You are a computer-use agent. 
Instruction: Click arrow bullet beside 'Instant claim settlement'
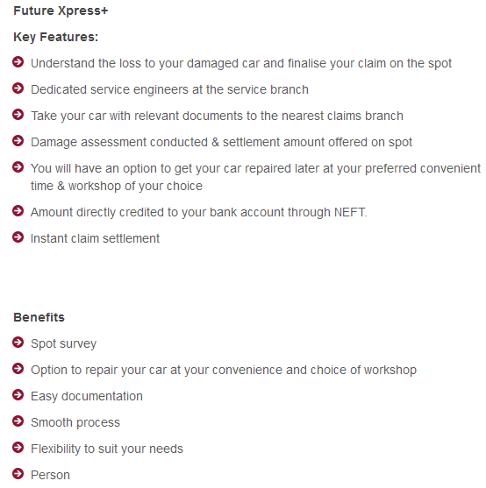(x=18, y=237)
